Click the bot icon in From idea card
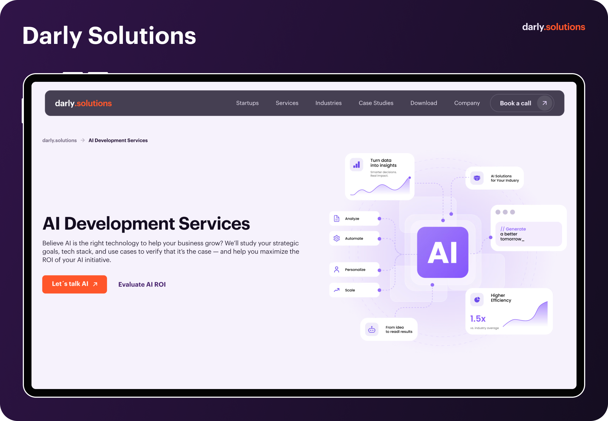This screenshot has height=421, width=608. (372, 329)
